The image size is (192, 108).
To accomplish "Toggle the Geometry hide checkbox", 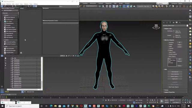I will click(x=168, y=43).
